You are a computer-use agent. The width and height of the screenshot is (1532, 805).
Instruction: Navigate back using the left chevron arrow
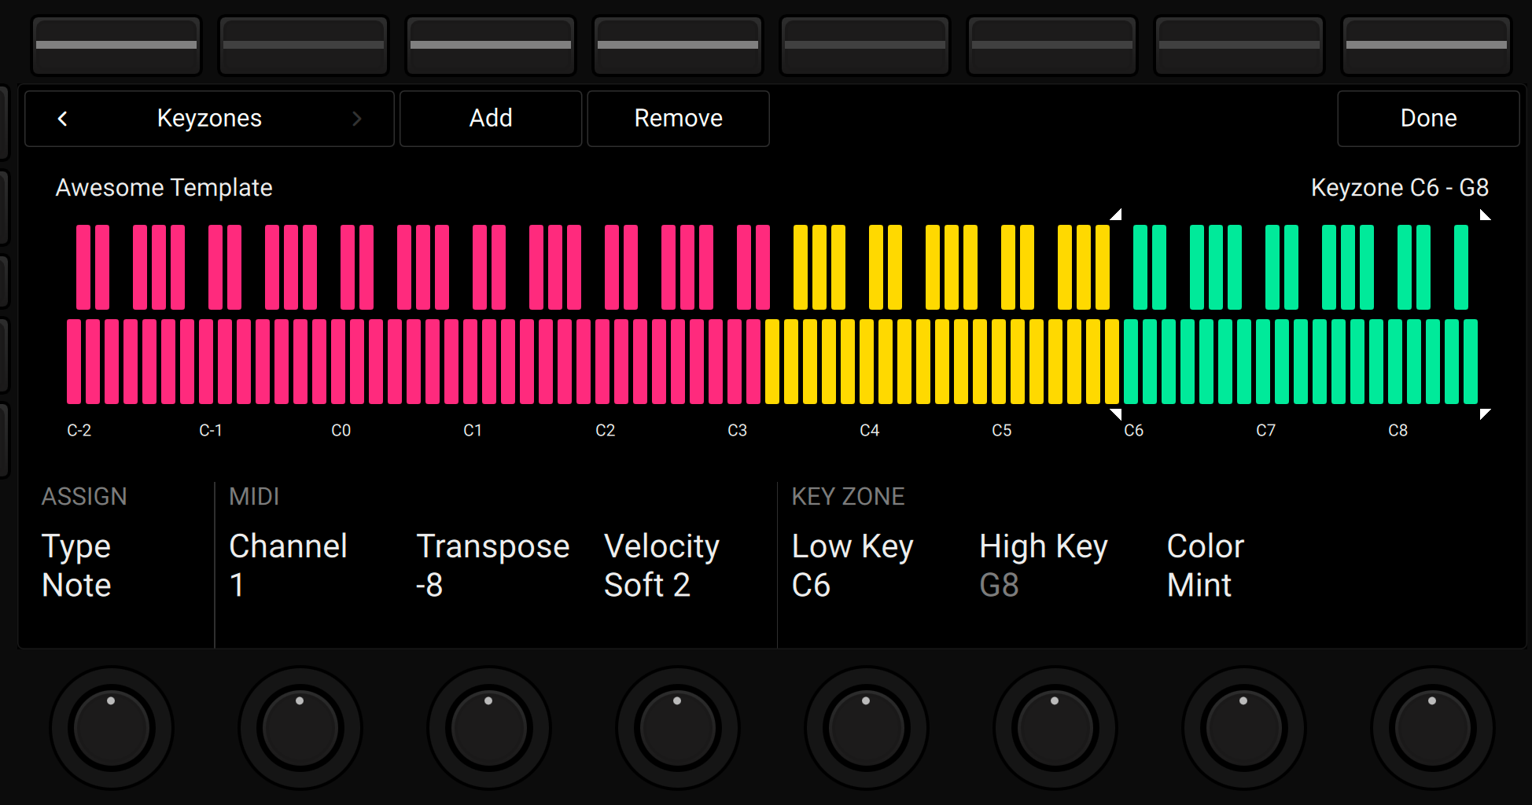pos(62,118)
